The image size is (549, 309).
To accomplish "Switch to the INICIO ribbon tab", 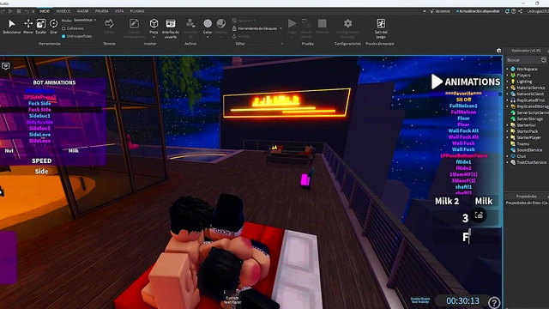I will 45,11.
